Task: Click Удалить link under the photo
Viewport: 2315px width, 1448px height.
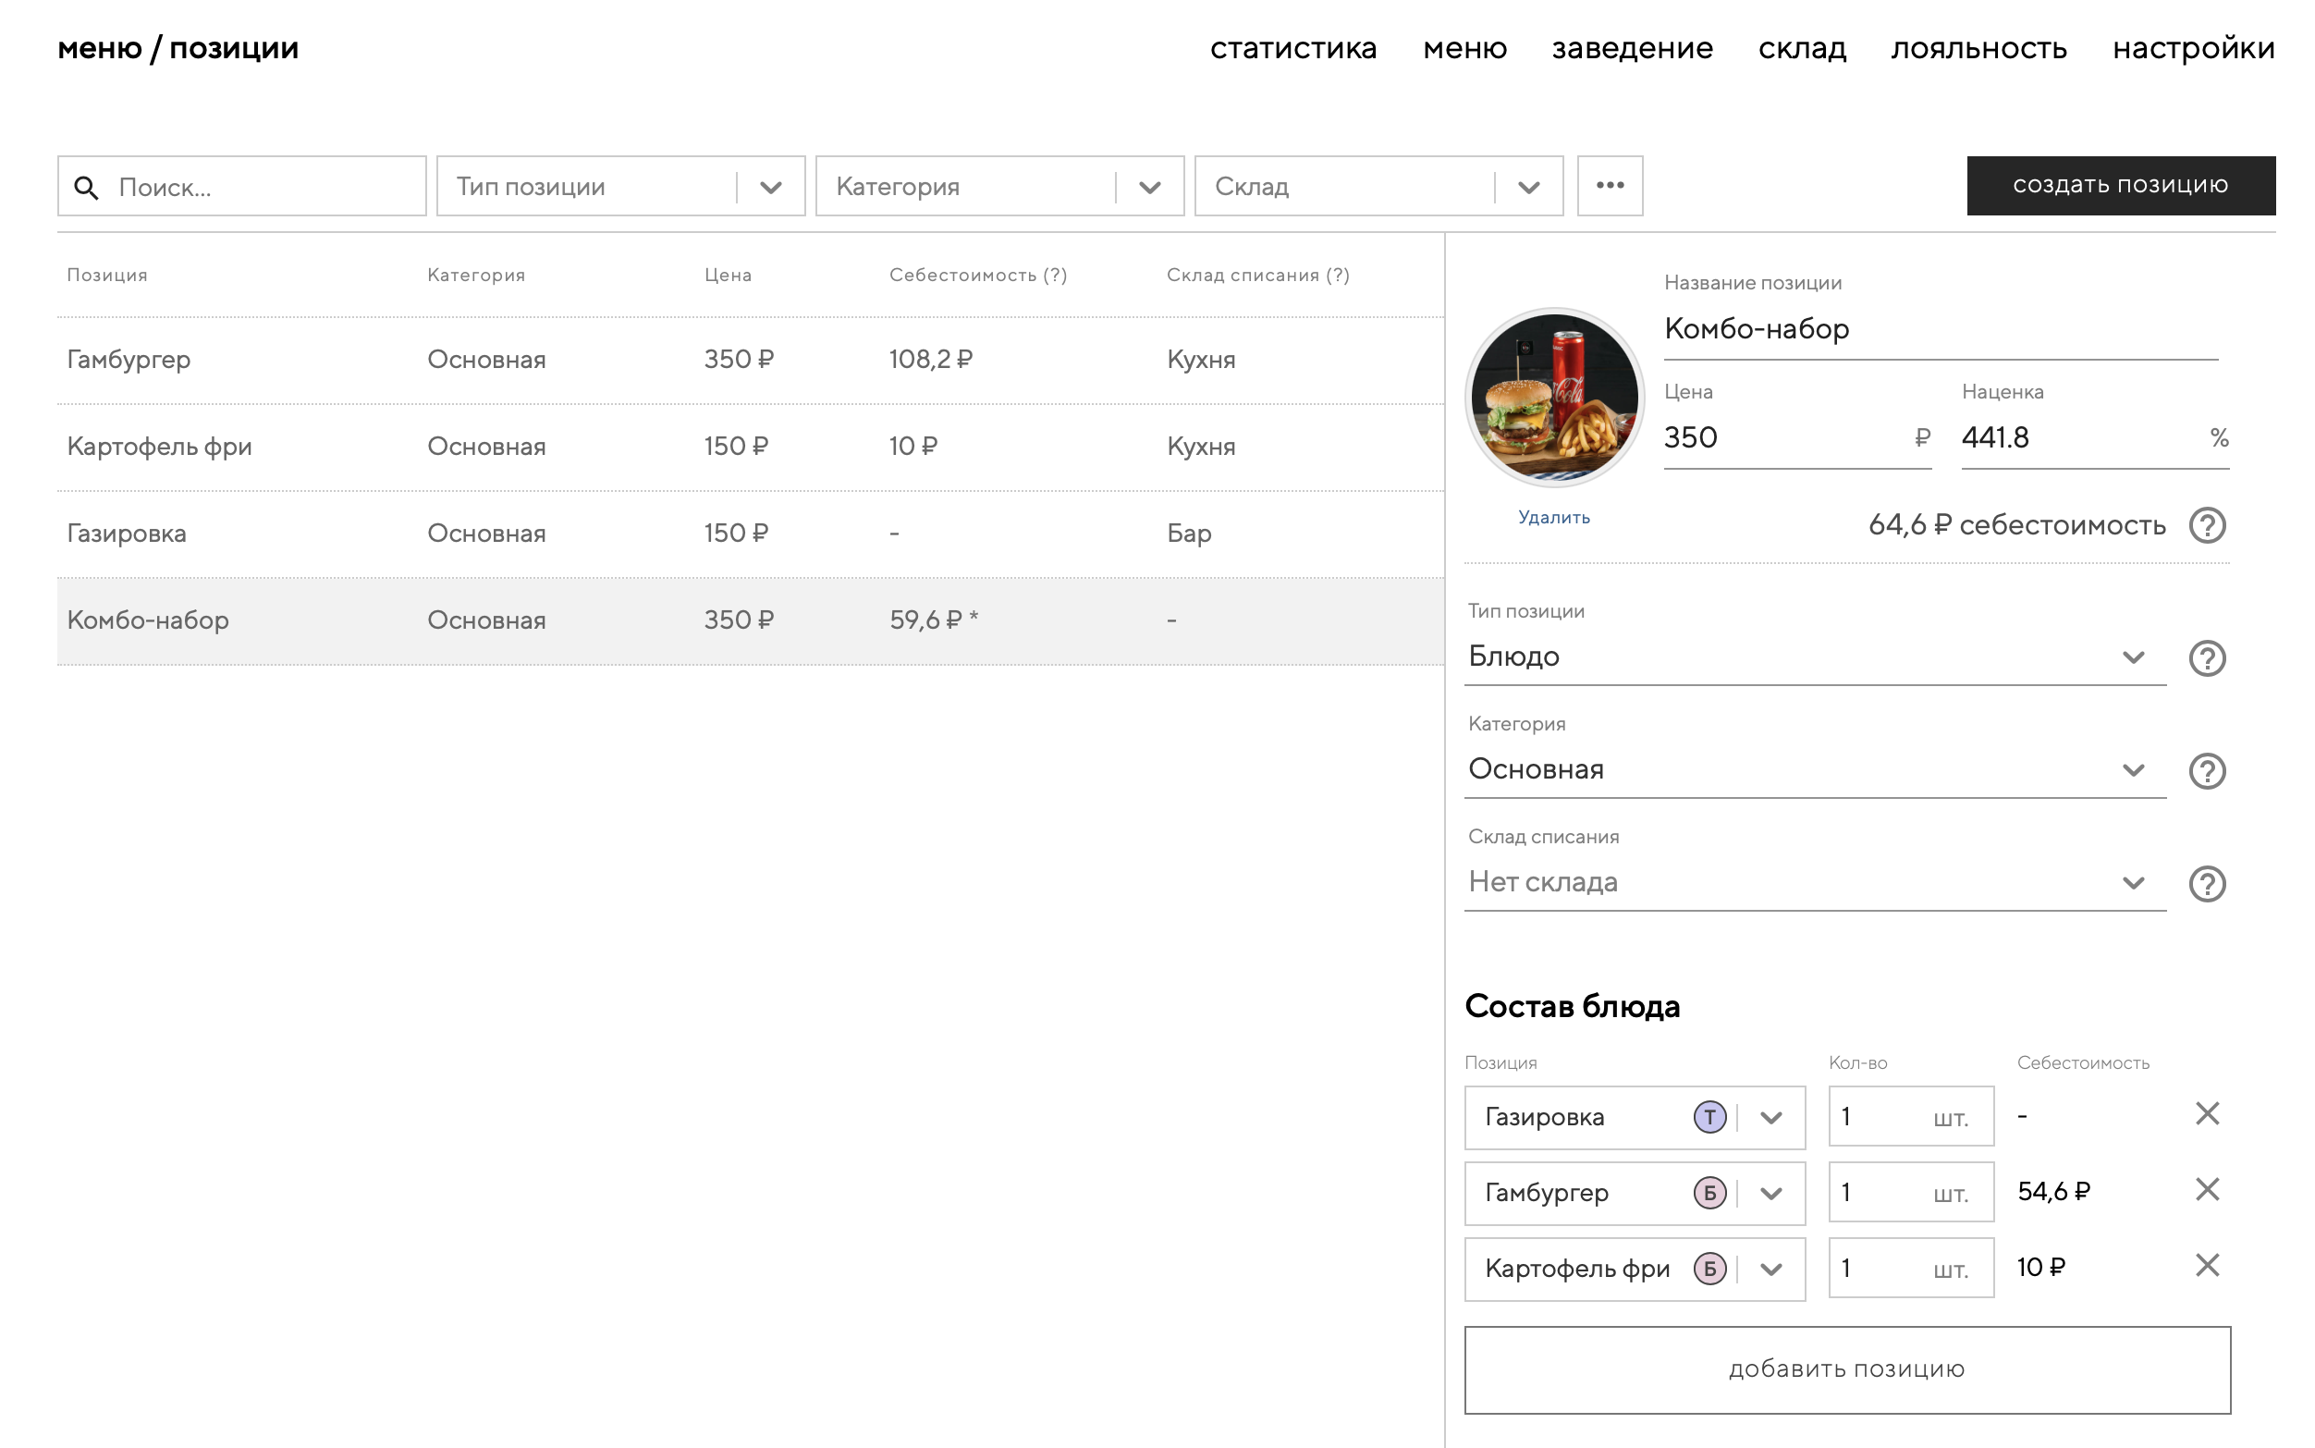Action: 1553,517
